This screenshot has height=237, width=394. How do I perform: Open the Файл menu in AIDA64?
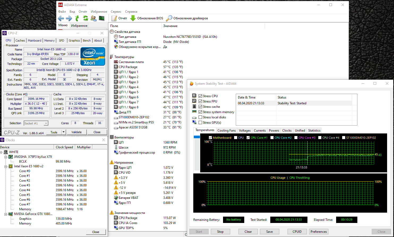[x=62, y=12]
